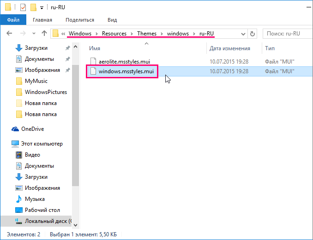Click pin icon next to Quick Access Документы

coord(68,59)
